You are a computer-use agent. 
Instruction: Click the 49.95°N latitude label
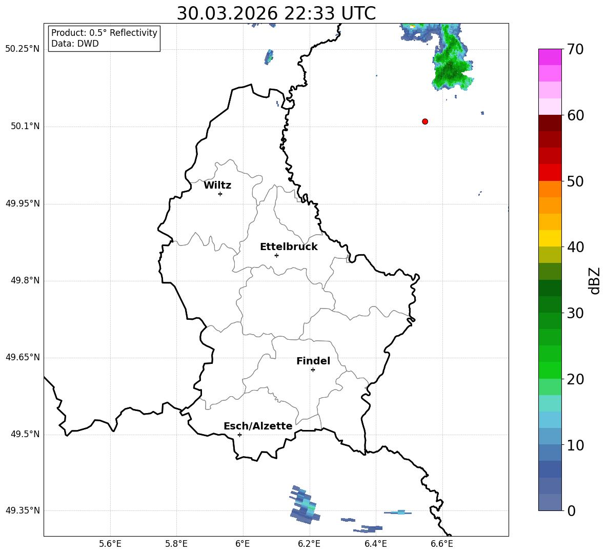(23, 203)
